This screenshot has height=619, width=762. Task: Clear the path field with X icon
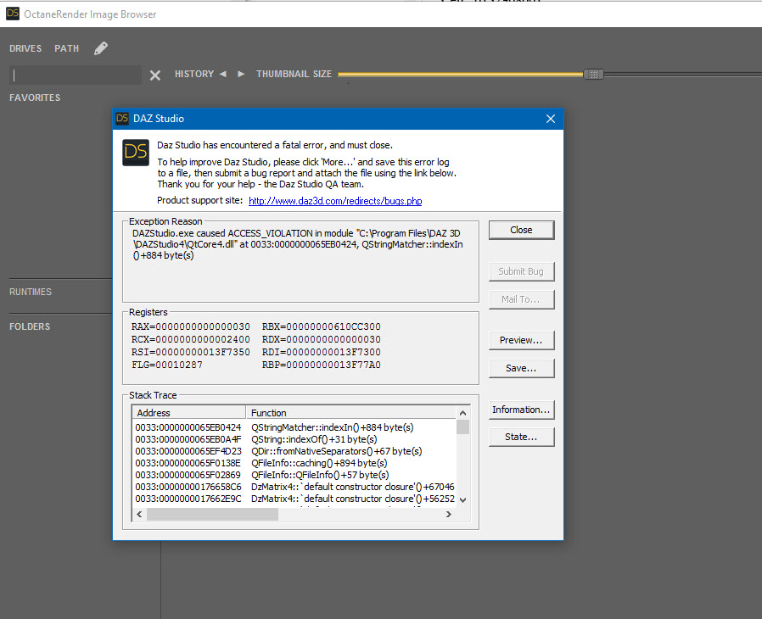155,75
